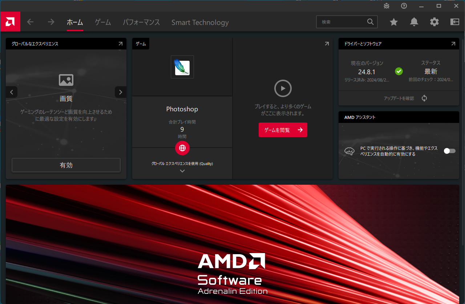Open notifications via the bell icon

click(x=414, y=22)
